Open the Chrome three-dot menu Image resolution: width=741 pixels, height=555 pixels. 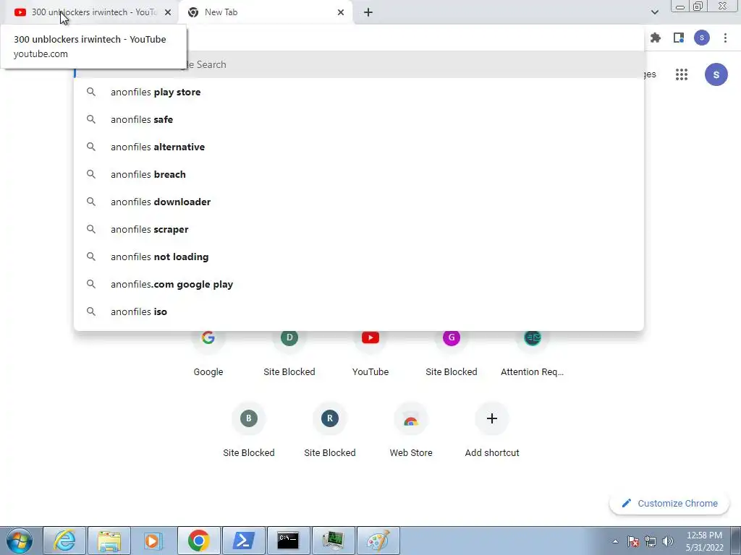tap(725, 38)
